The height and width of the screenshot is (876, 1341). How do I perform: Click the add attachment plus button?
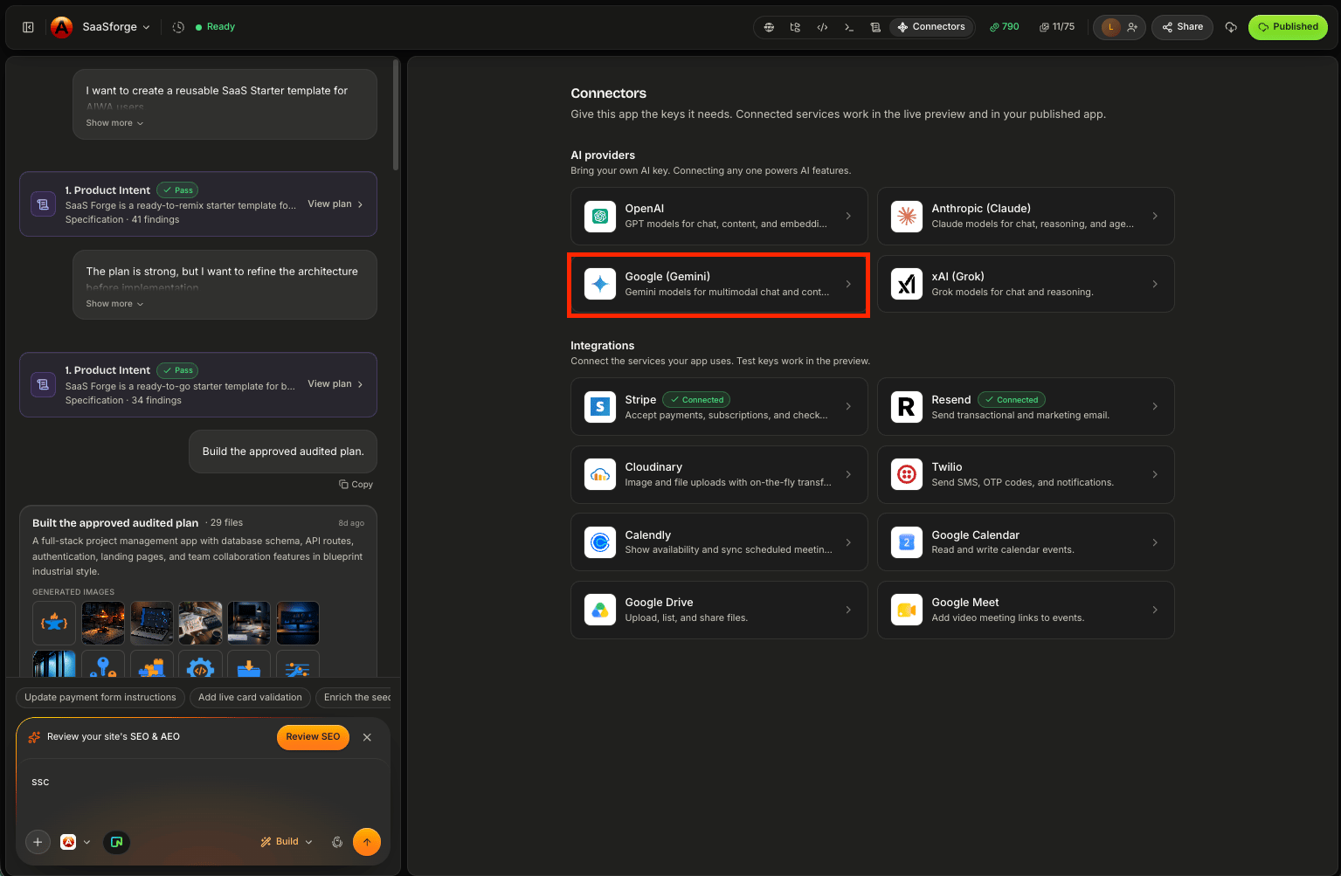[38, 842]
